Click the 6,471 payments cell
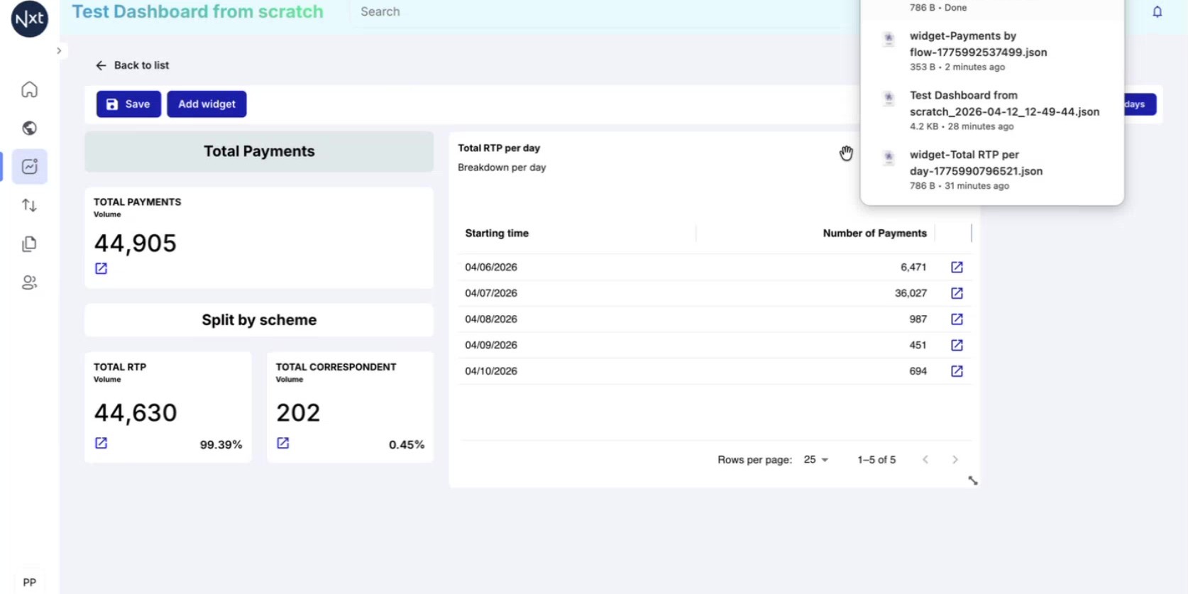 (x=913, y=267)
